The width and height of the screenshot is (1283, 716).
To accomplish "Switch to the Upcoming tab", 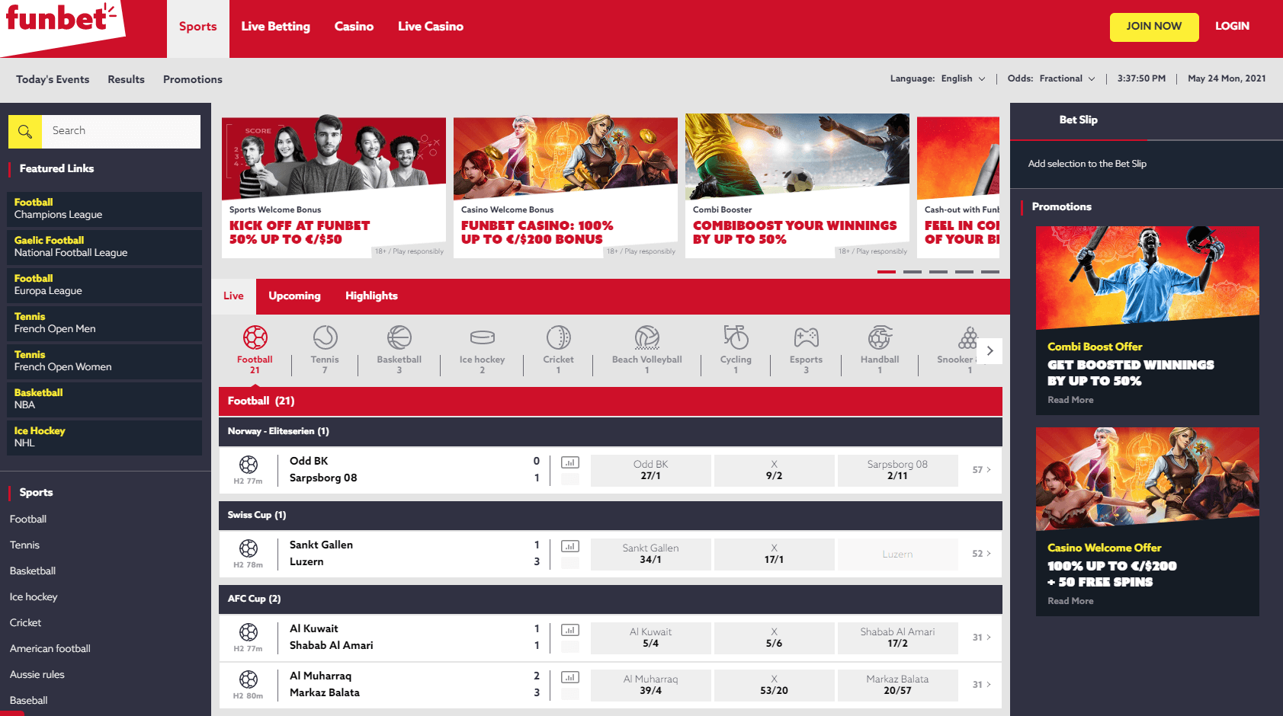I will tap(294, 296).
